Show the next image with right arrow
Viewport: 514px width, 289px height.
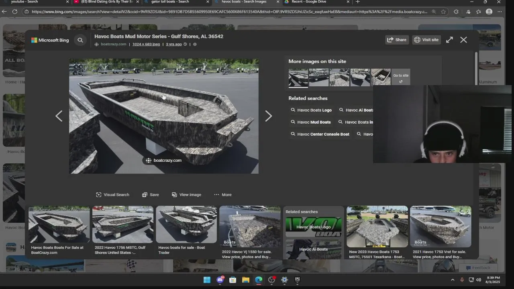coord(269,116)
